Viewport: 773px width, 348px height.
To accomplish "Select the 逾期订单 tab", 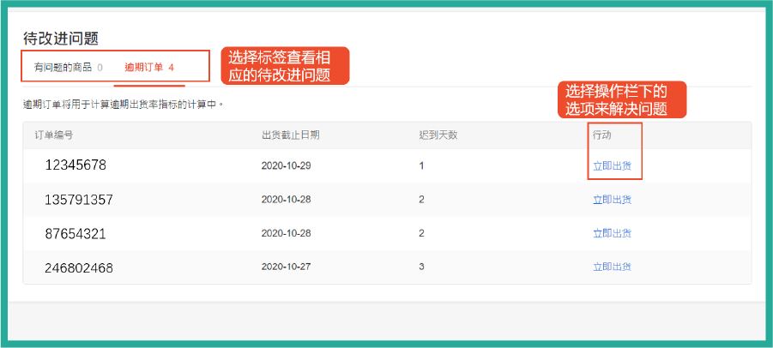I will pos(149,68).
